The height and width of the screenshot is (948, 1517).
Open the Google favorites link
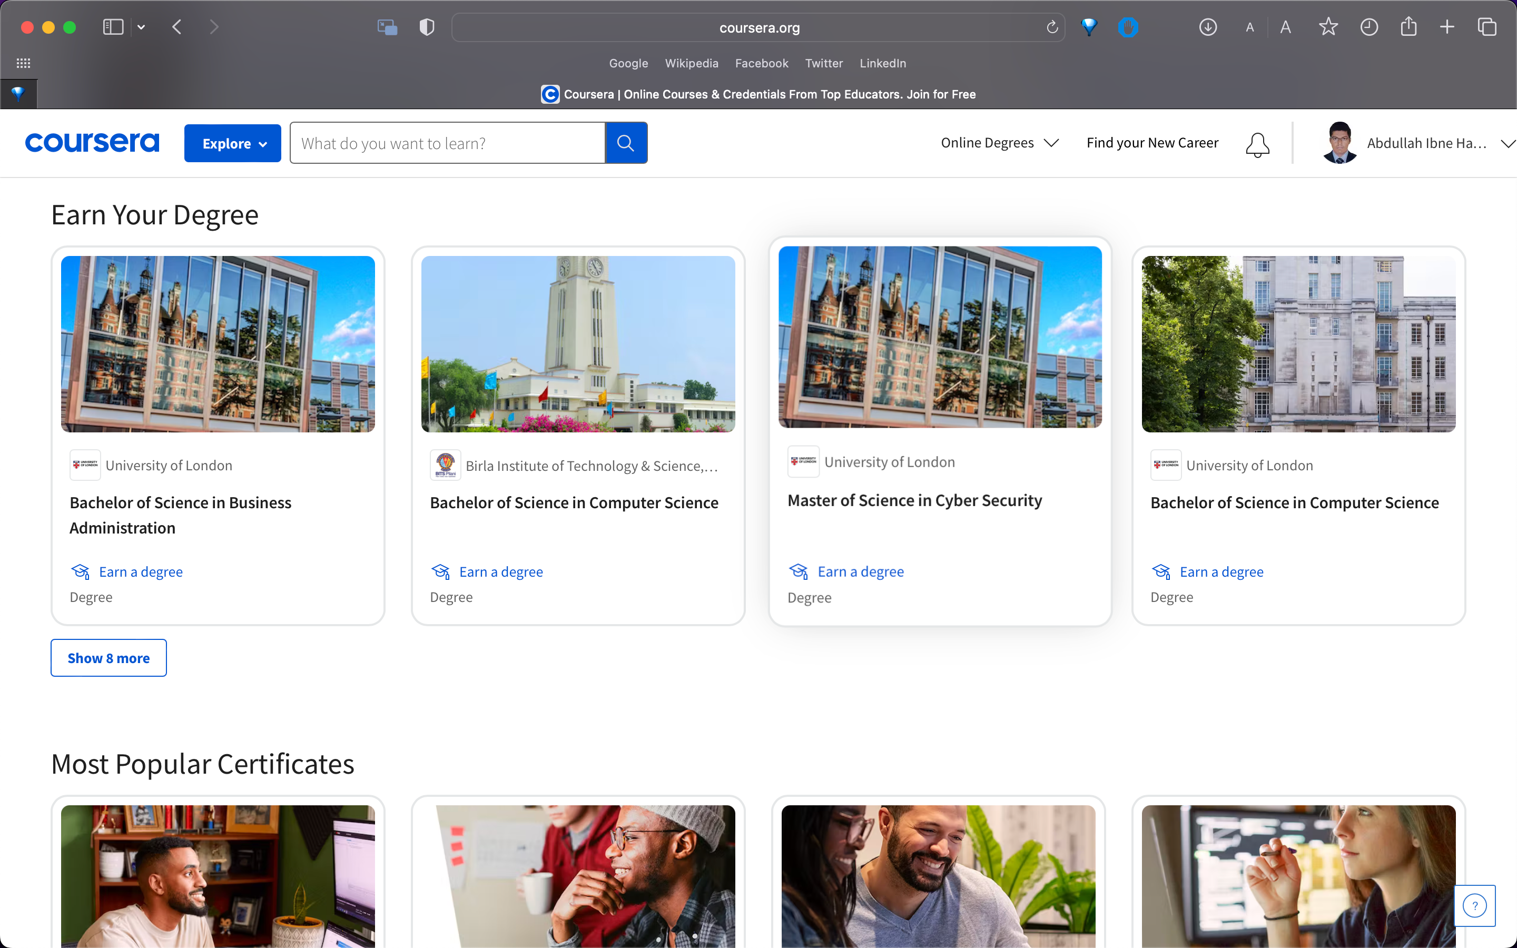click(628, 63)
